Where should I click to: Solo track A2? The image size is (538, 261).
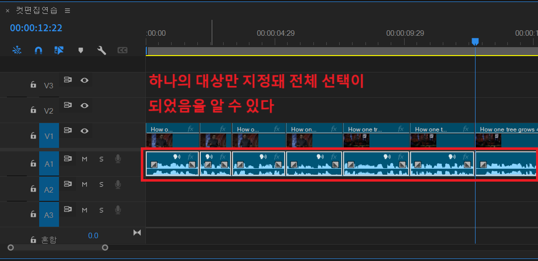(x=101, y=185)
